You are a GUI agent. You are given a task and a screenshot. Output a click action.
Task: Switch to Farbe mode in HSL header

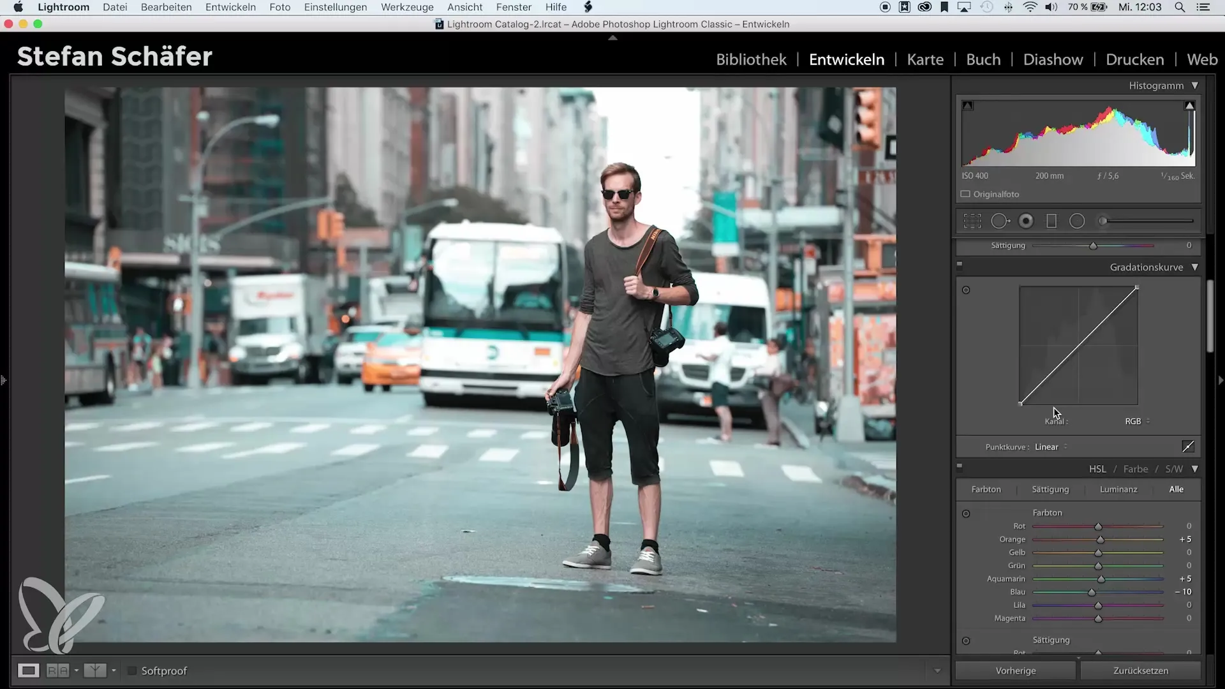coord(1135,469)
